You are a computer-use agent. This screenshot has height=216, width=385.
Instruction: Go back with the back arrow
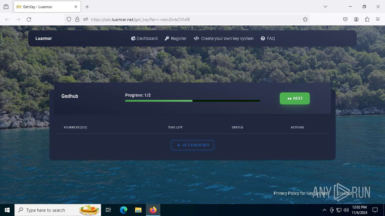[x=7, y=19]
